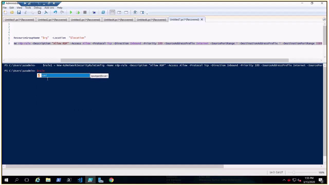Click at the console prompt after $rule

click(x=45, y=71)
